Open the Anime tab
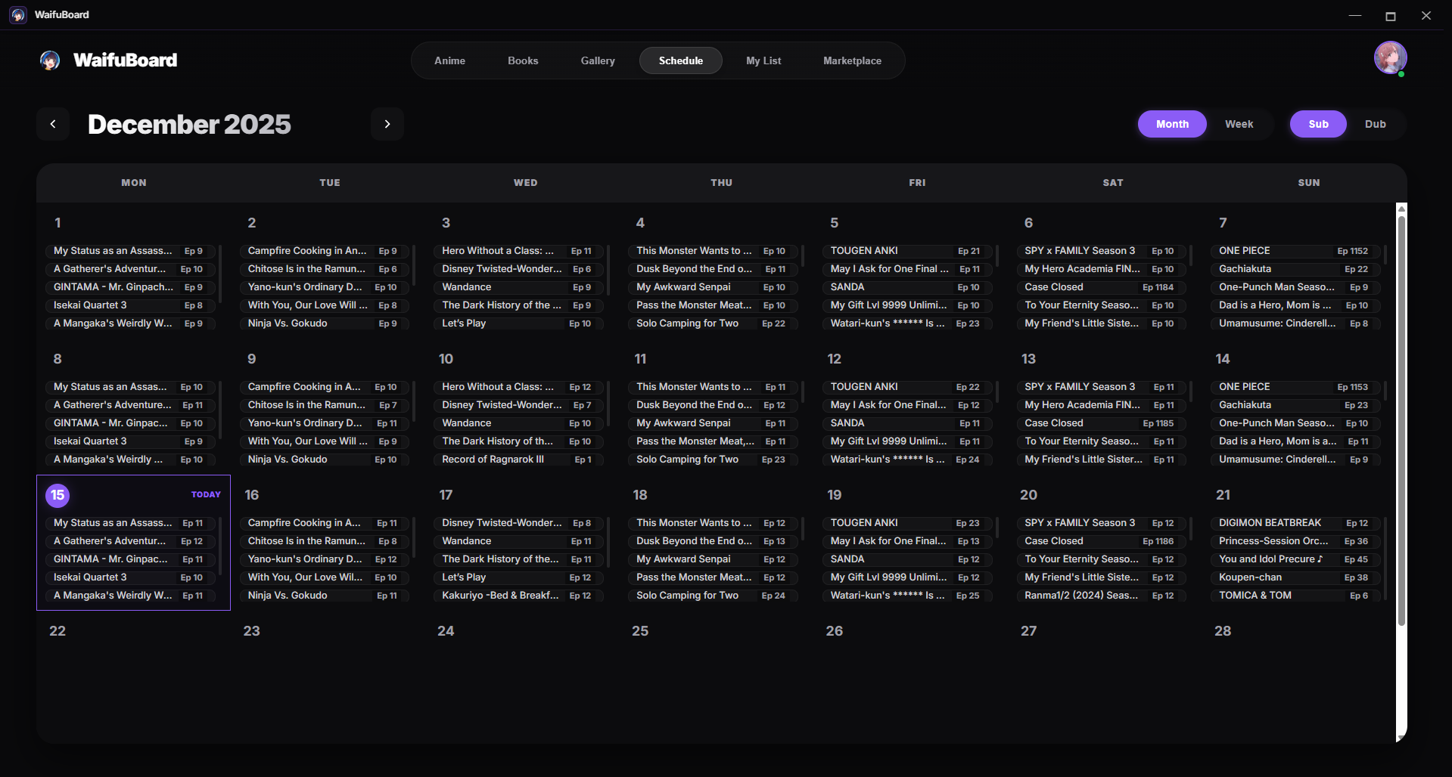1452x777 pixels. (x=449, y=60)
